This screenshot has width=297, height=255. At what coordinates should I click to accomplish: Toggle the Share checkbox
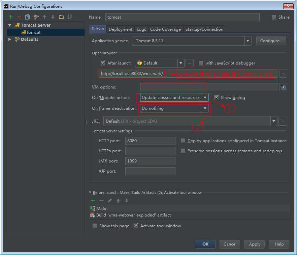[x=274, y=17]
